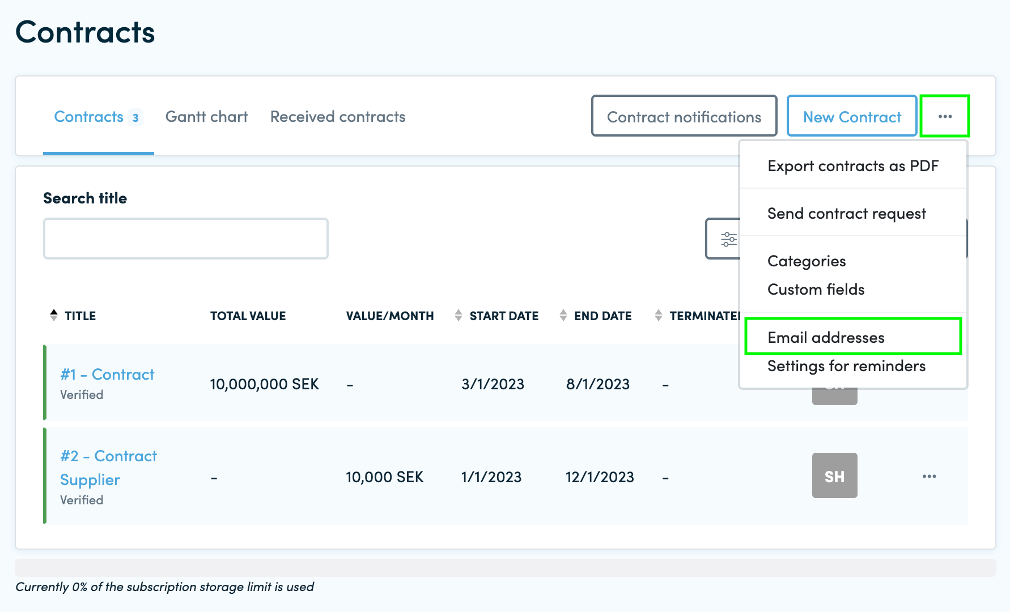The image size is (1010, 612).
Task: Click the storage usage progress bar
Action: tap(505, 567)
